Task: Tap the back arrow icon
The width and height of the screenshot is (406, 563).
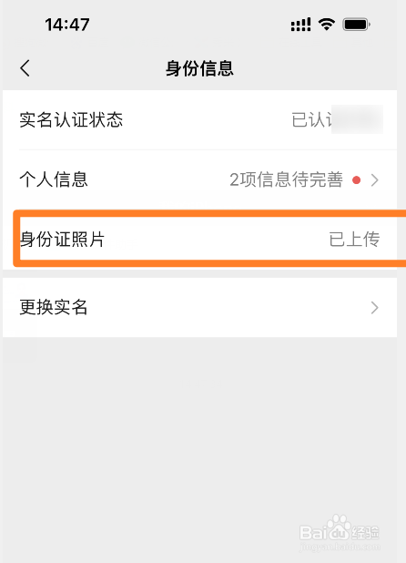Action: coord(25,67)
